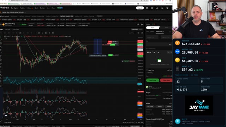This screenshot has height=127, width=226.
Task: Click the tutorial book icon above chart
Action: (x=138, y=24)
